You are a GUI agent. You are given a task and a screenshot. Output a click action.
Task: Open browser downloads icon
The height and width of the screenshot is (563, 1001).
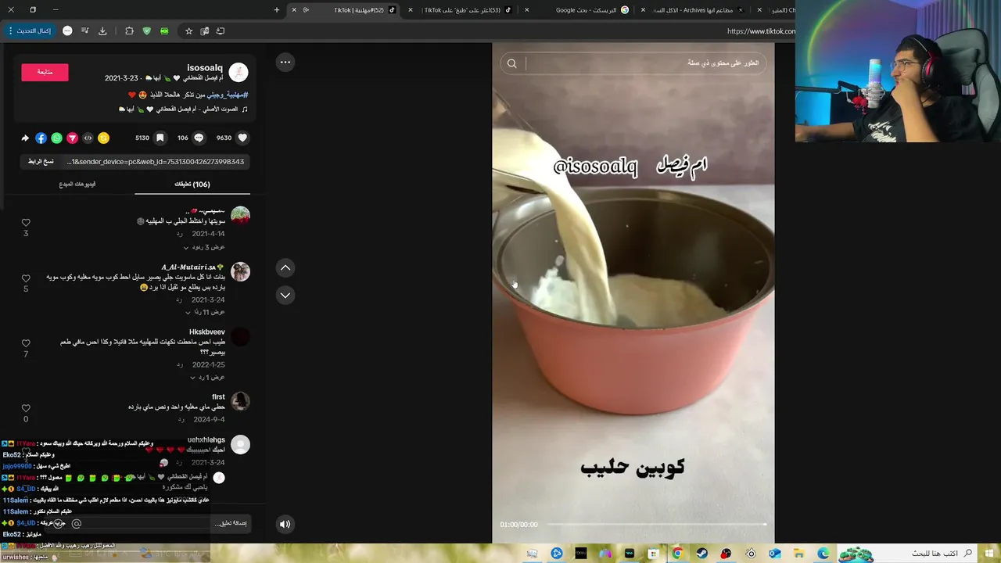pos(102,30)
